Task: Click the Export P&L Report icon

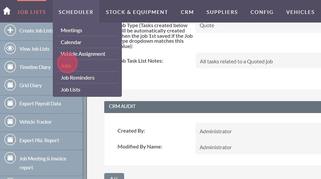Action: (x=10, y=140)
